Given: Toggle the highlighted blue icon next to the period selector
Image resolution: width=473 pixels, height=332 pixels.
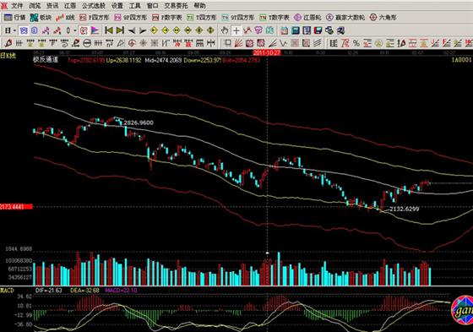Looking at the screenshot, I should coord(24,30).
